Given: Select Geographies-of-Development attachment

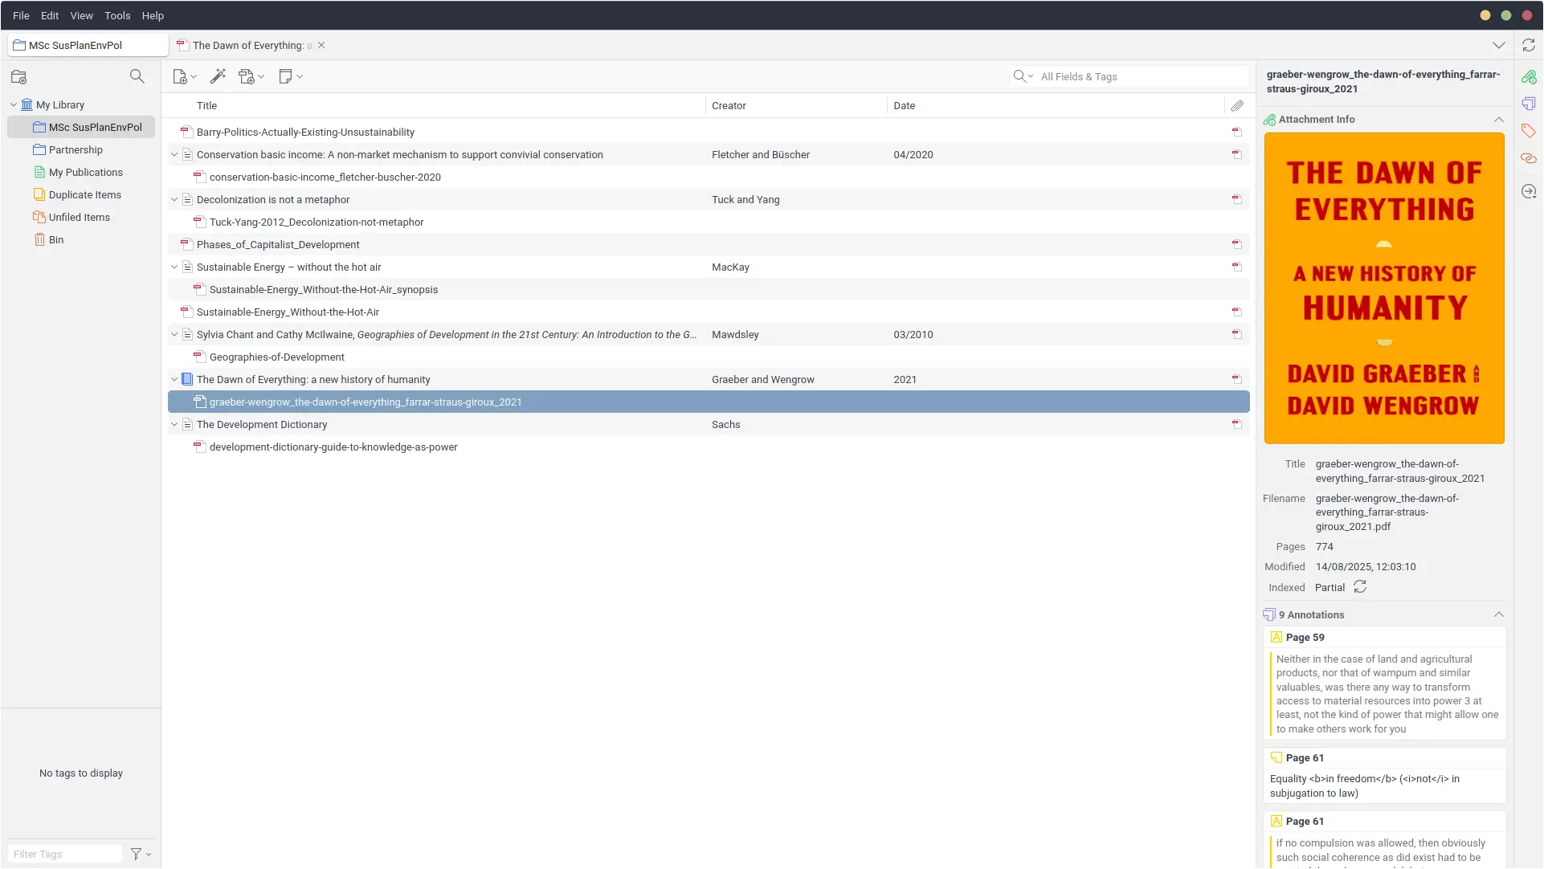Looking at the screenshot, I should pos(709,357).
